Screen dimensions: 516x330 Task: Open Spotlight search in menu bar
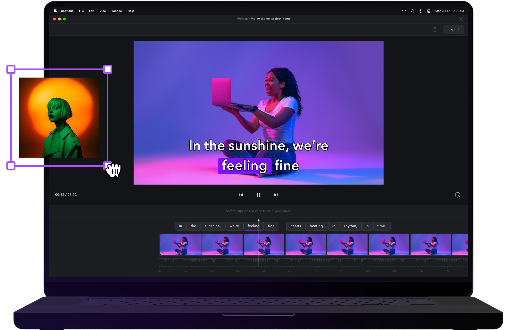412,11
